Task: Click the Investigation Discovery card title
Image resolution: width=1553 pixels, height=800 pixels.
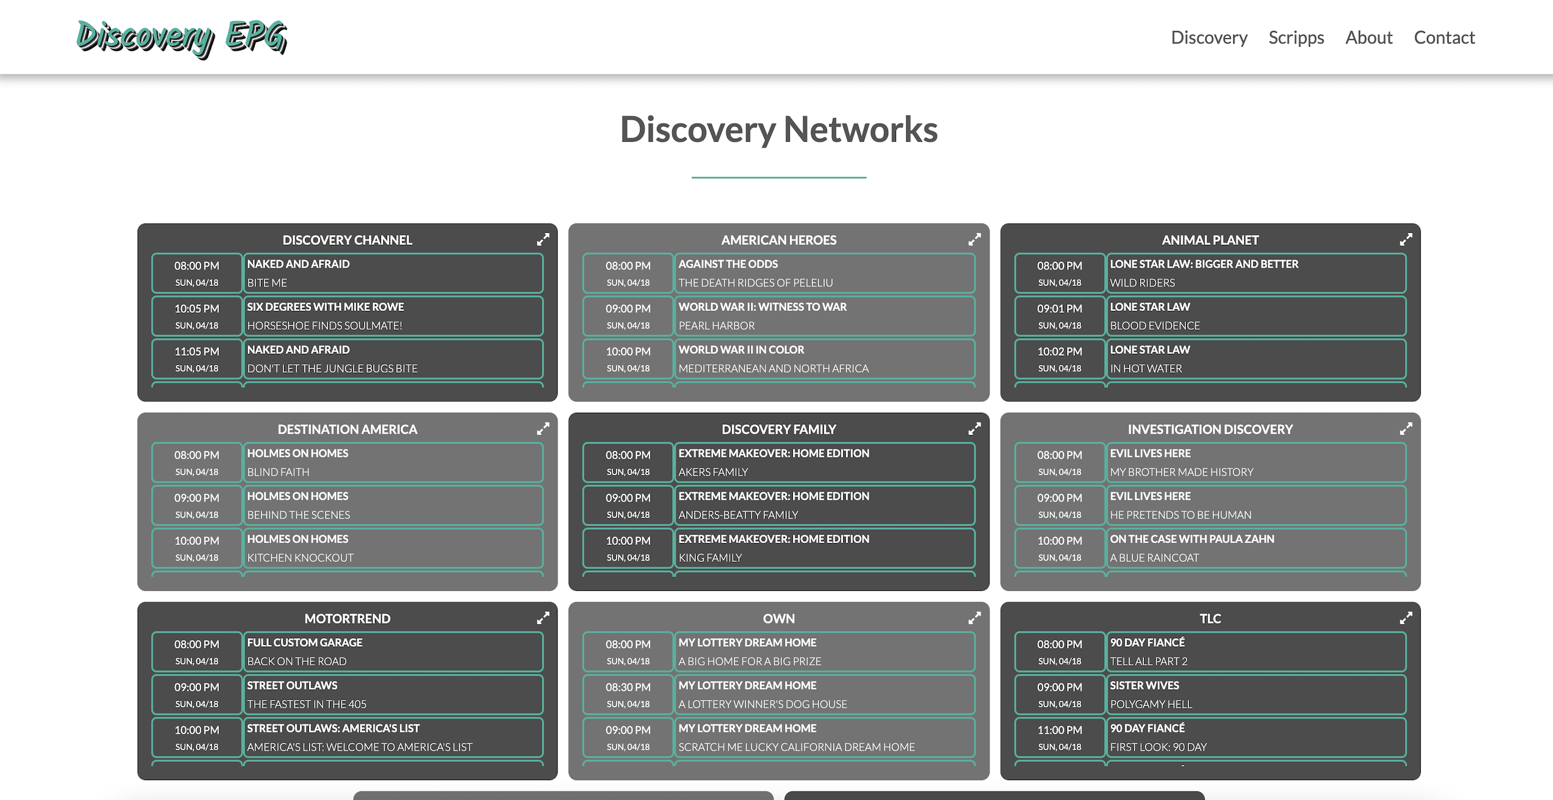Action: (1210, 429)
